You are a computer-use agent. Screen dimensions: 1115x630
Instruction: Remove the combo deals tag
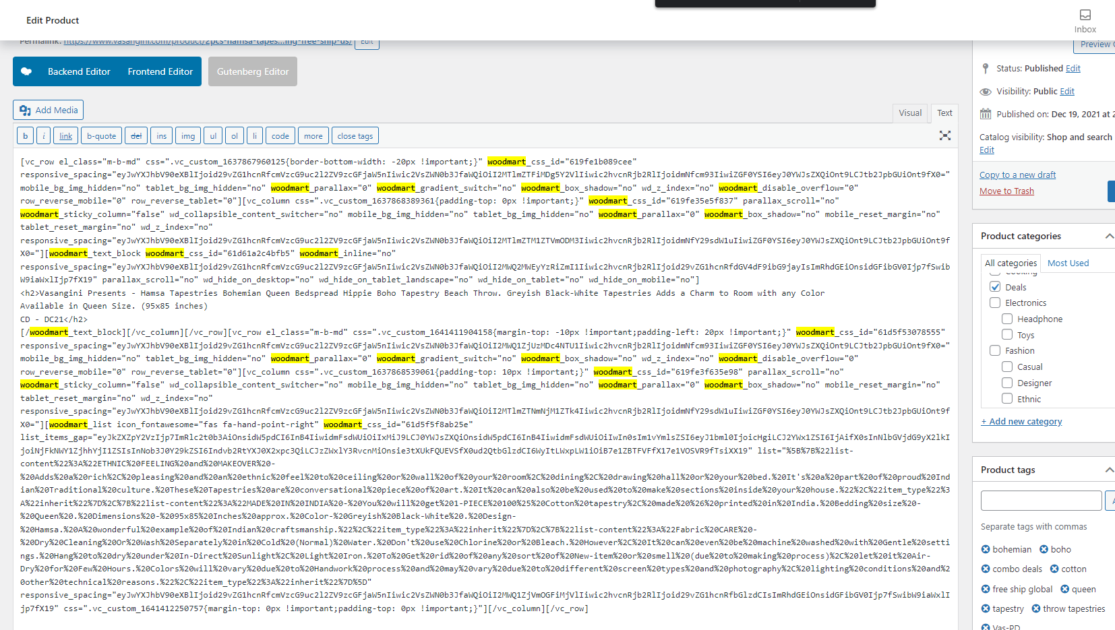(x=986, y=569)
